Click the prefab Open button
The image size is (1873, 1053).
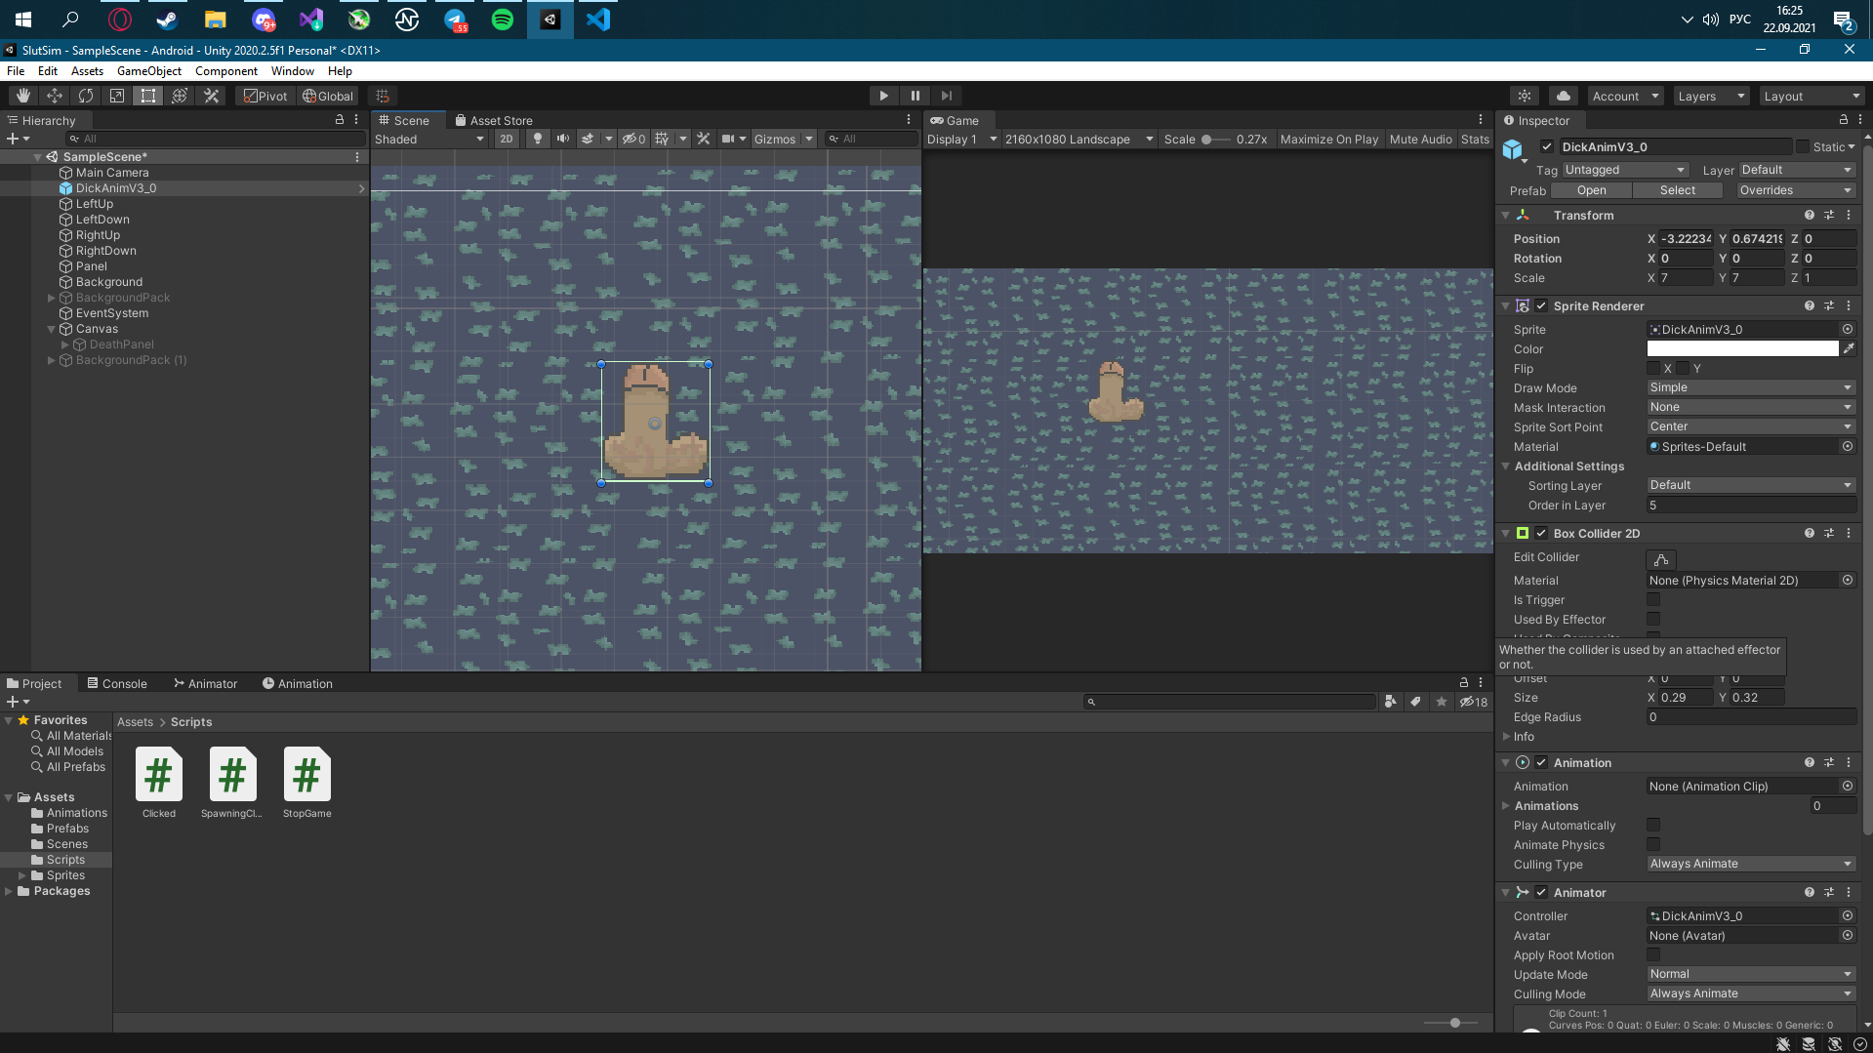[x=1591, y=190]
